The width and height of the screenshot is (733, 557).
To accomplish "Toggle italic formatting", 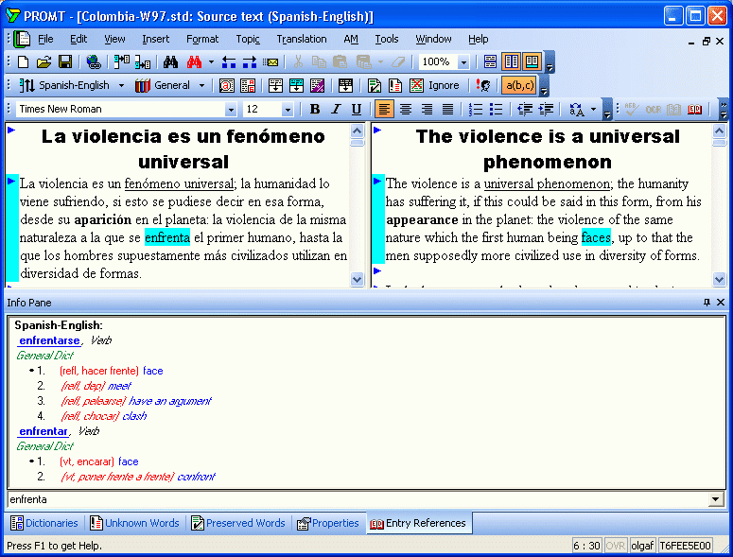I will tap(336, 110).
